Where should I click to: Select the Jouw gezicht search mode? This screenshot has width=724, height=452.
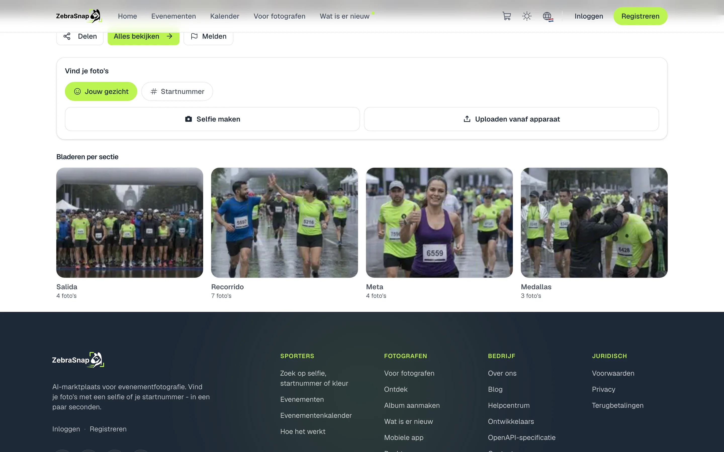tap(101, 91)
